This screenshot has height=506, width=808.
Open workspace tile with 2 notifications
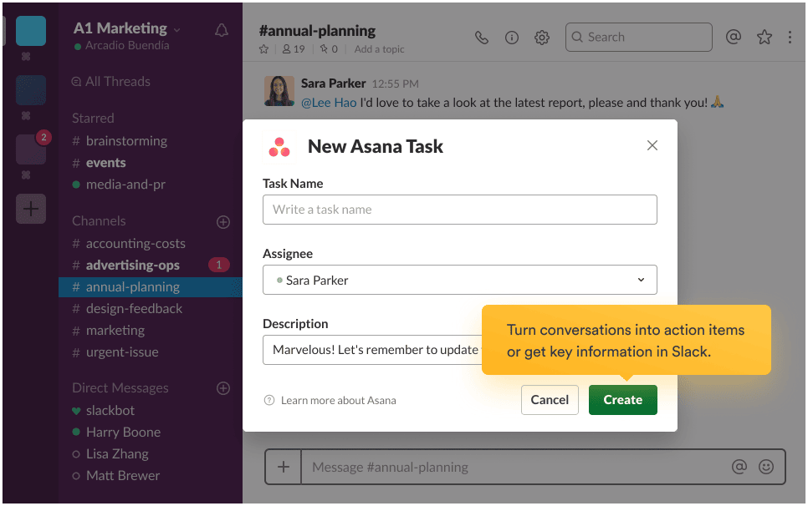31,149
